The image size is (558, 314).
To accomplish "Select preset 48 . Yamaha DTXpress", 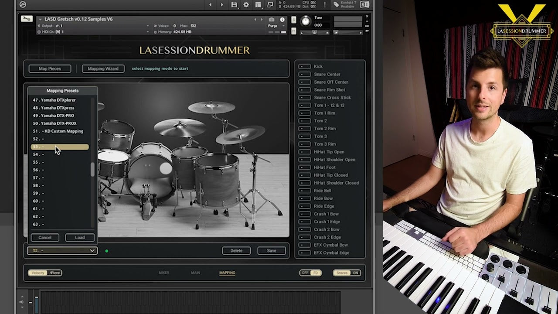I will pos(60,108).
